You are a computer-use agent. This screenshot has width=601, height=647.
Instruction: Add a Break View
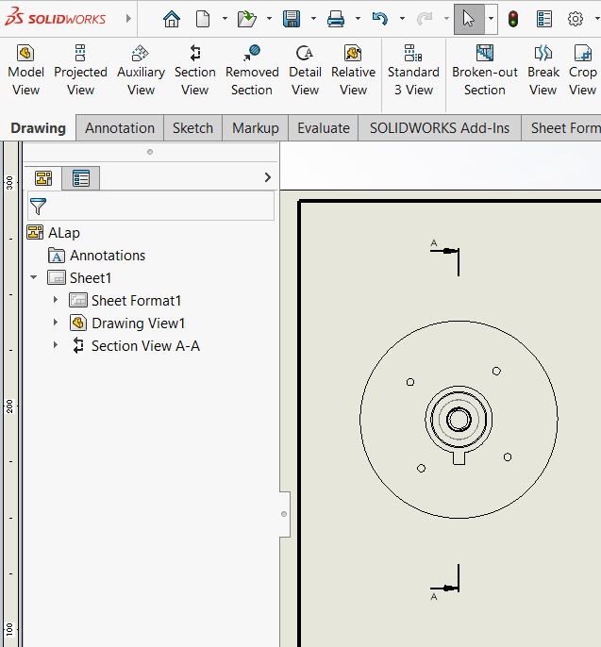(543, 70)
